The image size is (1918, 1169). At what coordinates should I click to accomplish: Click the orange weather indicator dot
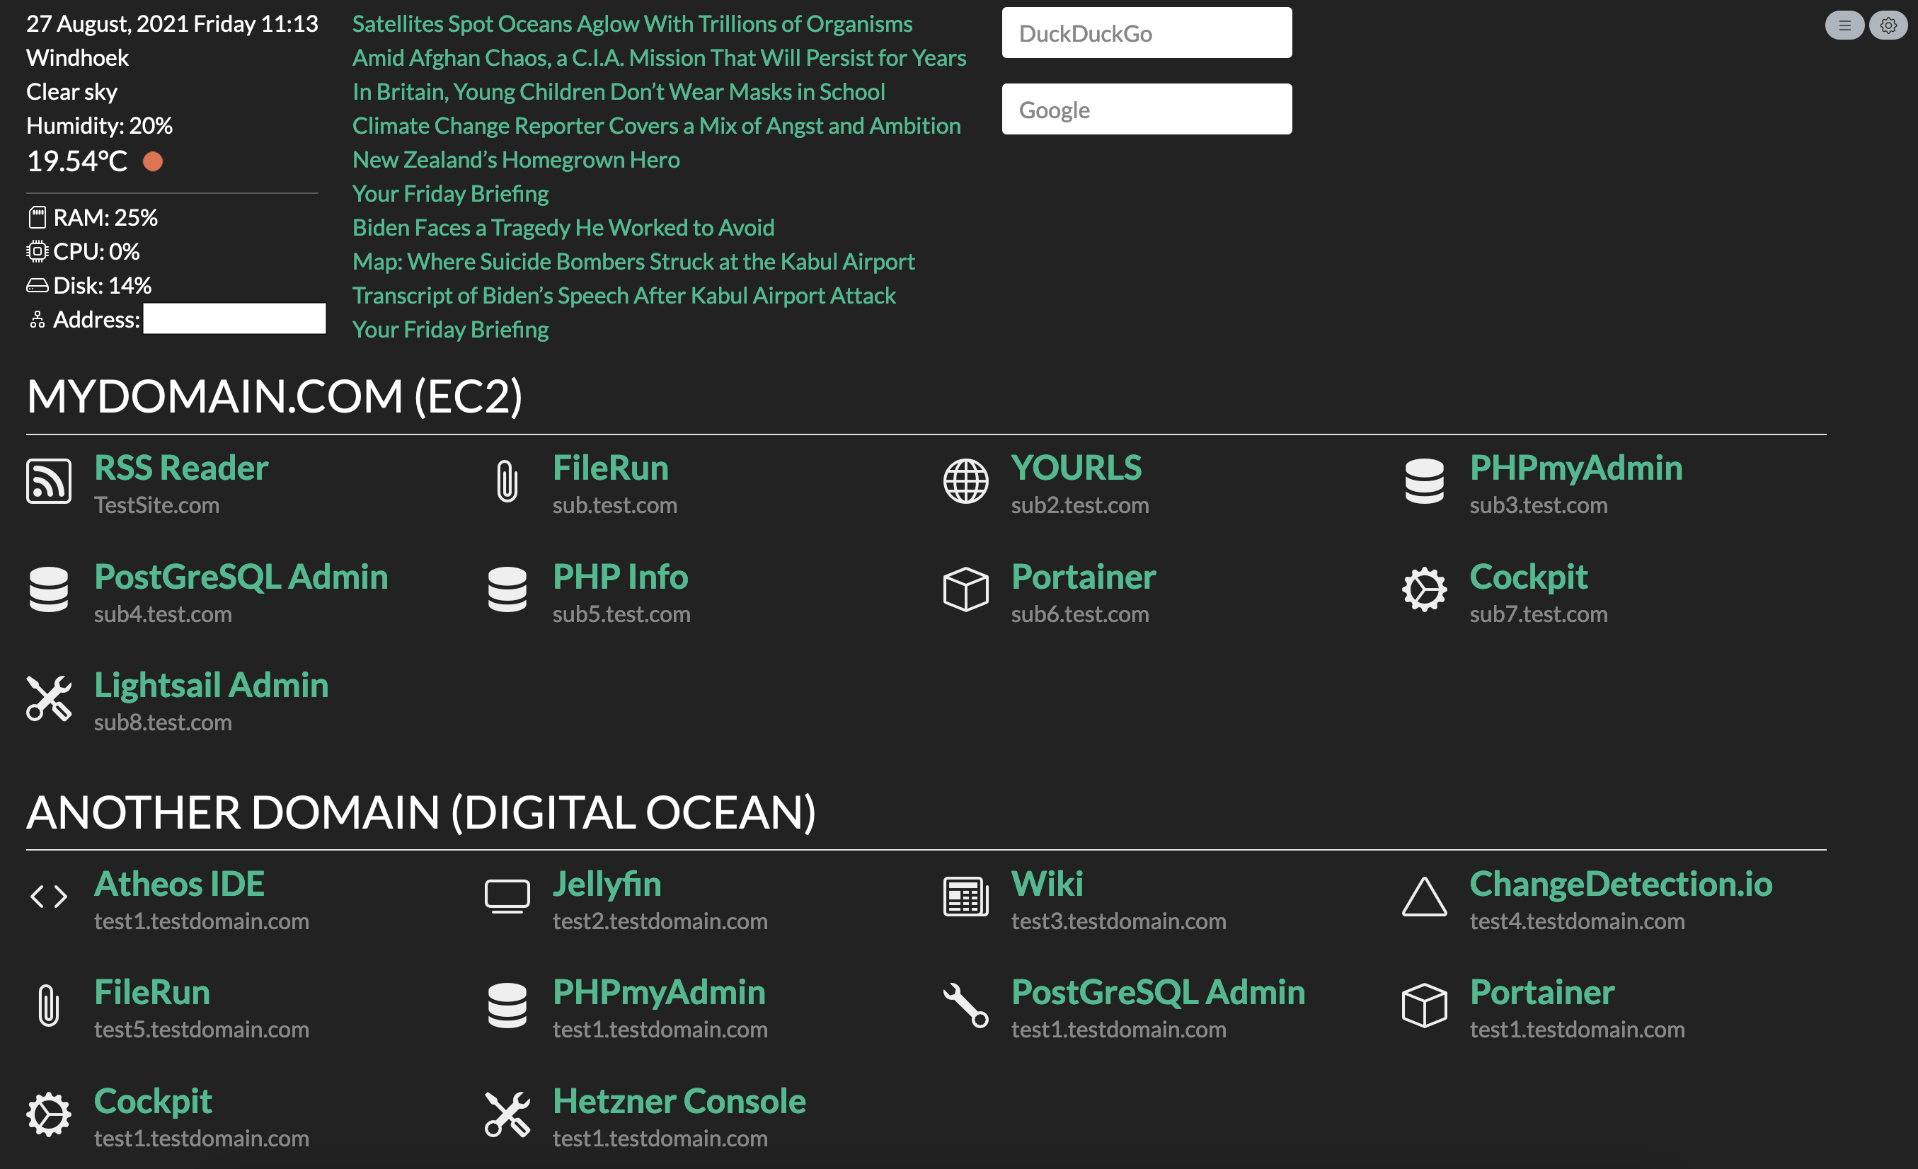pyautogui.click(x=153, y=161)
